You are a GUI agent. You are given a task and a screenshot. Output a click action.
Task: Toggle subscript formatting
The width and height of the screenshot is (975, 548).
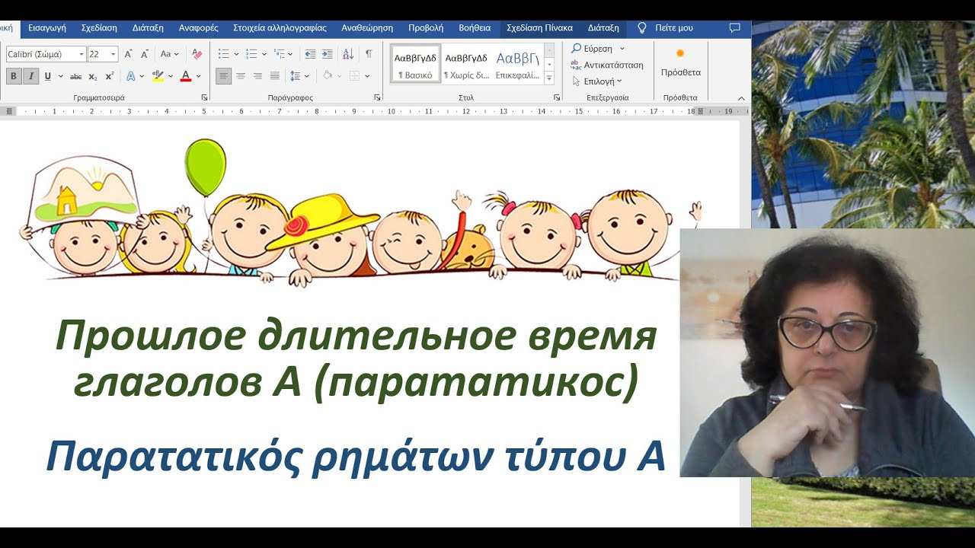(93, 76)
